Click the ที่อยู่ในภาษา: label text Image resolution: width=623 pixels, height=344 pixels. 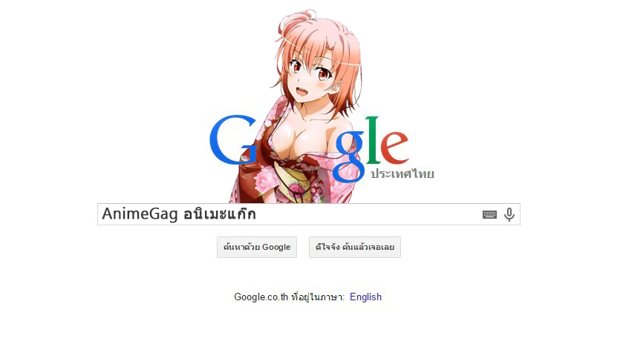318,297
